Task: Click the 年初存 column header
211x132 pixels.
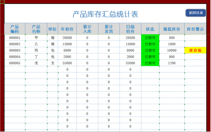Action: 67,29
